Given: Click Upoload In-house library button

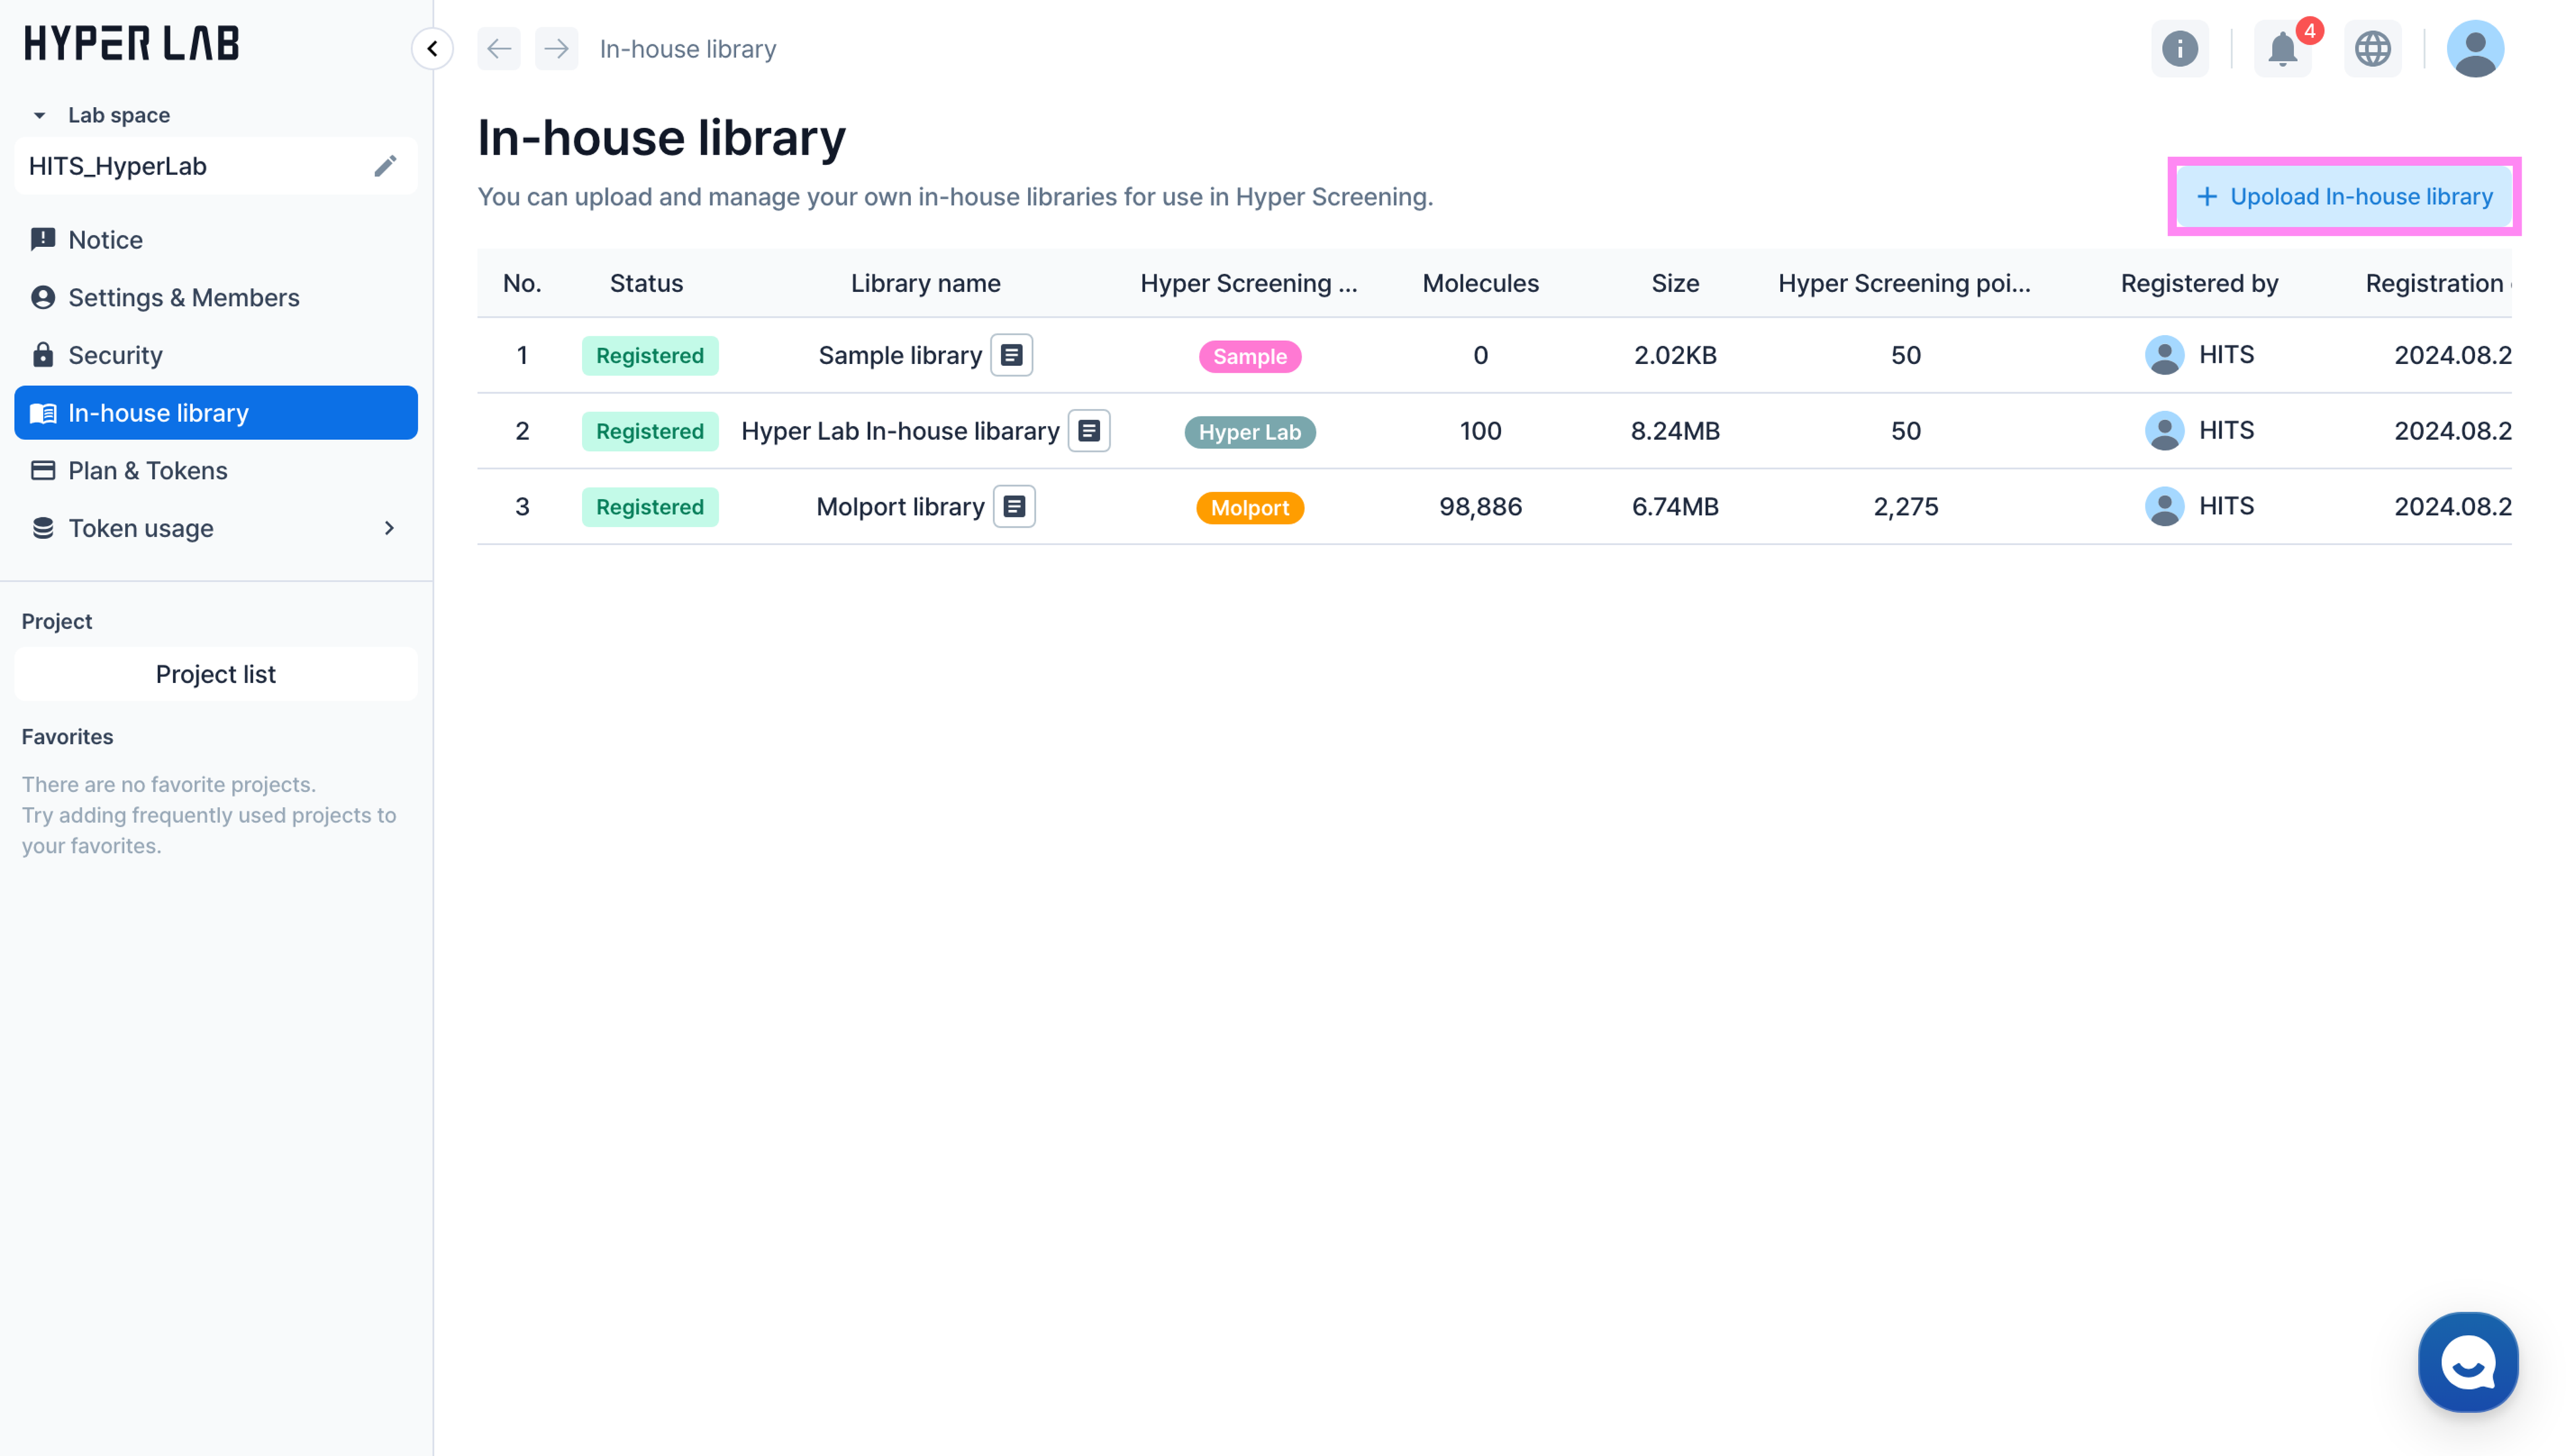Looking at the screenshot, I should point(2344,197).
